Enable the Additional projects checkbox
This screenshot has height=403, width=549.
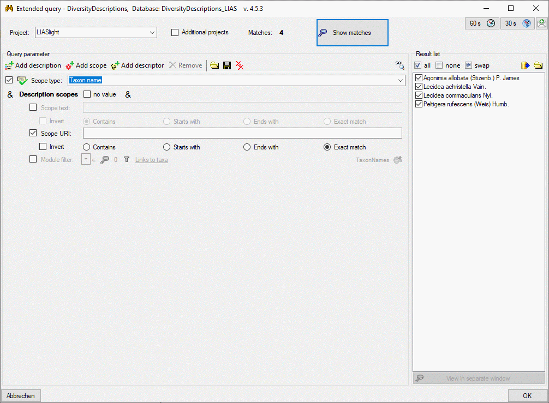point(175,33)
